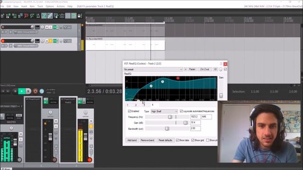This screenshot has height=170, width=303.
Task: Click transport Go to start button
Action: 3,91
